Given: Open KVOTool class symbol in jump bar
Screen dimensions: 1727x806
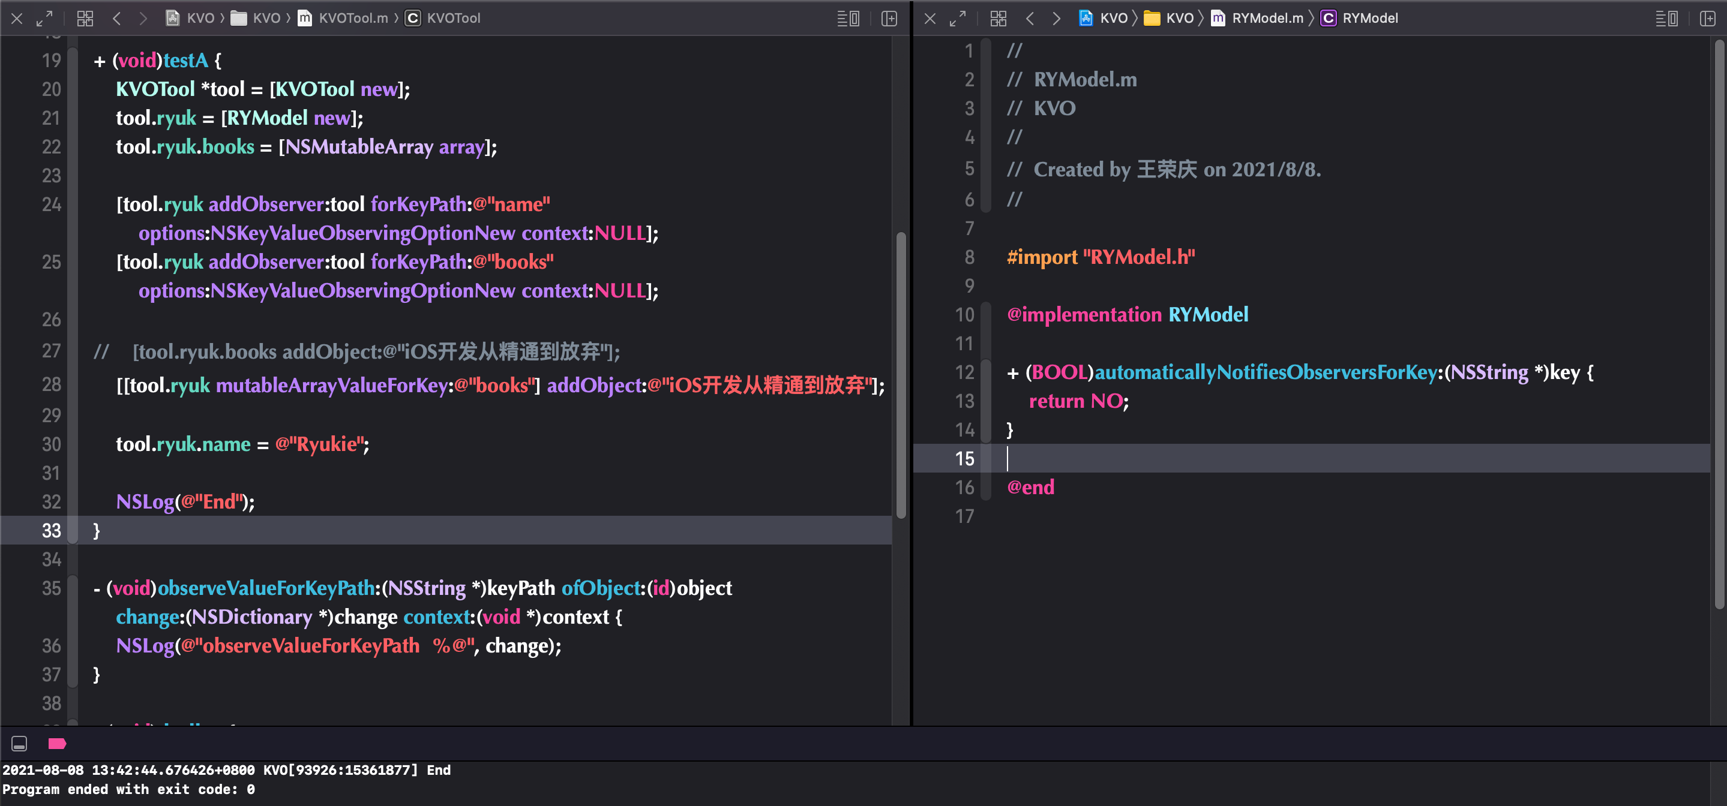Looking at the screenshot, I should (442, 18).
